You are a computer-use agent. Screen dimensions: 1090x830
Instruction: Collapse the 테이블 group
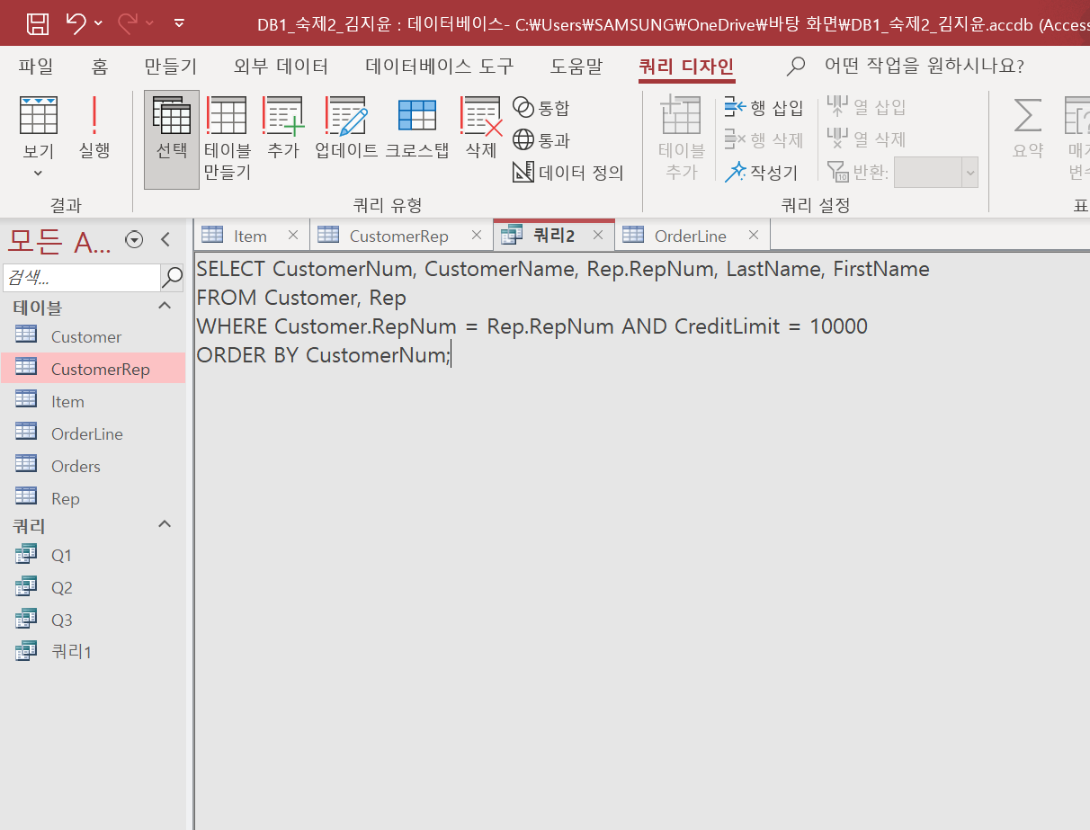(165, 307)
